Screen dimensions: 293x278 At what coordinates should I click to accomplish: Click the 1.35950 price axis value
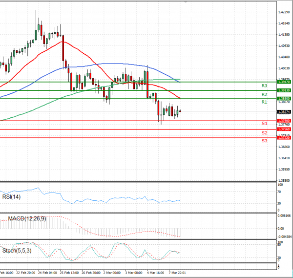tap(284, 170)
